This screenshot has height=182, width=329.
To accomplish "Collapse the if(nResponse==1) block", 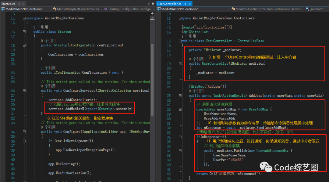I will [180, 137].
